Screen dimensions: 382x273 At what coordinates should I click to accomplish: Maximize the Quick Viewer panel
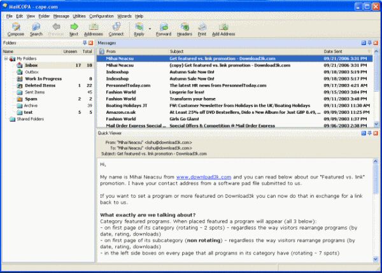pos(364,133)
